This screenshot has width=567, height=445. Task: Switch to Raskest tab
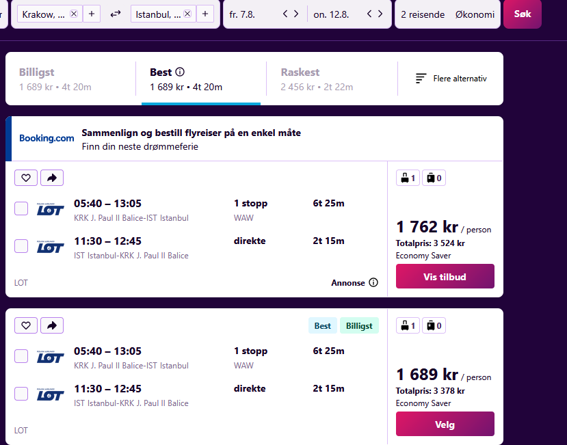pyautogui.click(x=332, y=79)
